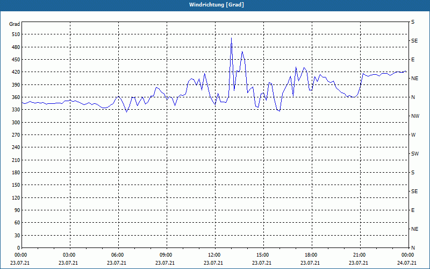Select the 18:00 time axis label
The image size is (430, 269).
[311, 255]
